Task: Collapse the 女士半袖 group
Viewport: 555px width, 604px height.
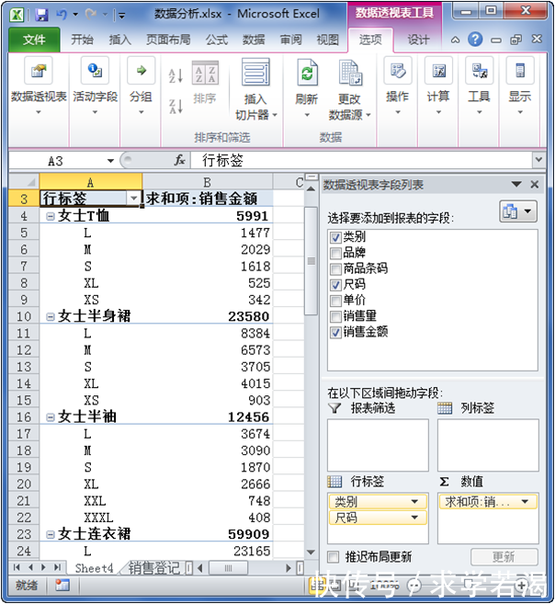Action: 50,417
